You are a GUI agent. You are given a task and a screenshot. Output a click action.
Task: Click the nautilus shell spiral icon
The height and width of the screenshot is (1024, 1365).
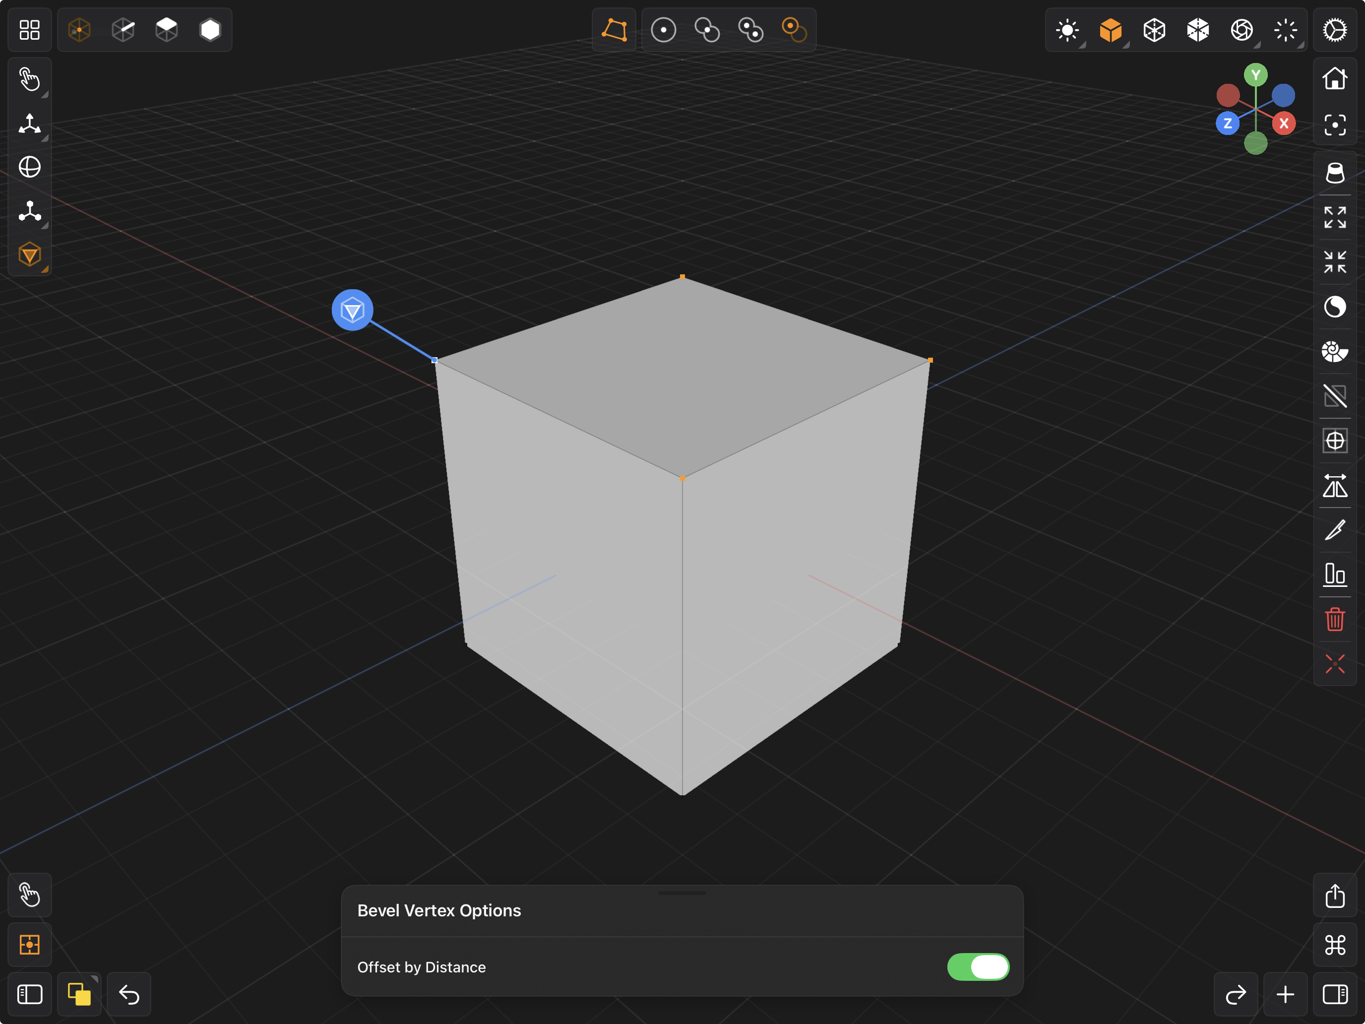pyautogui.click(x=1335, y=351)
